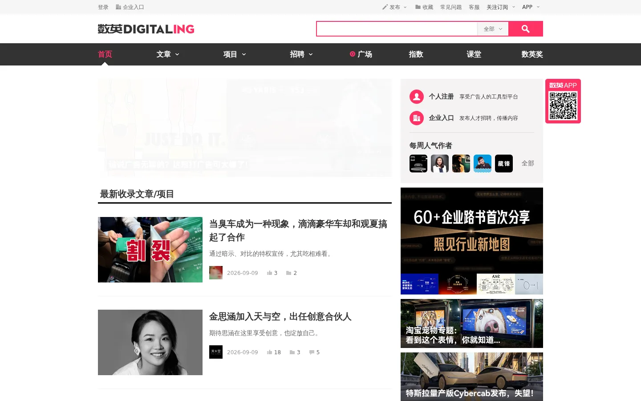Open the 当臭车成为一种现象 article title
Viewport: 641px width, 401px height.
[298, 230]
